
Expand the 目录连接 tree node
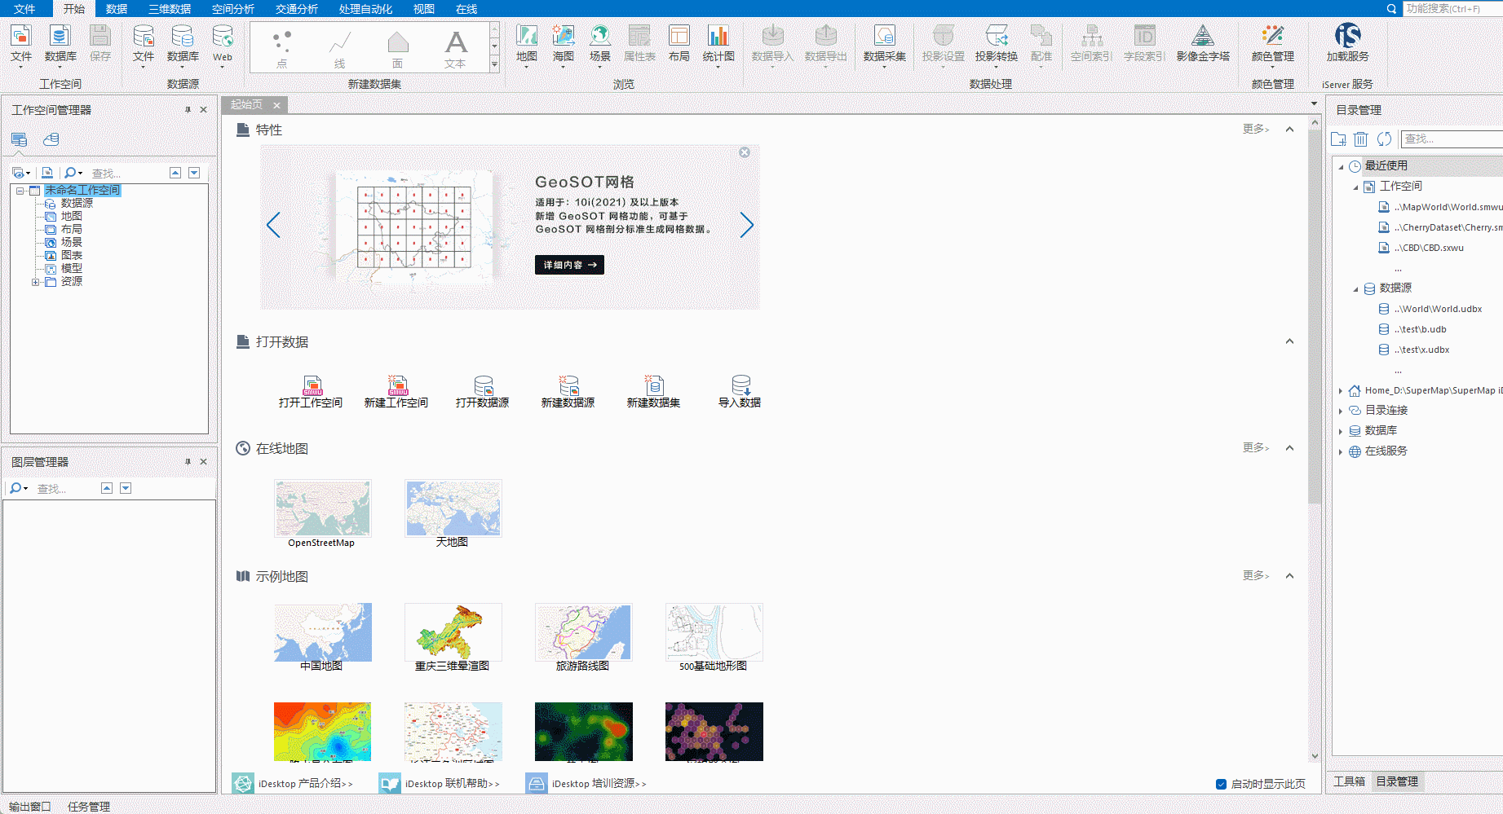click(1341, 411)
